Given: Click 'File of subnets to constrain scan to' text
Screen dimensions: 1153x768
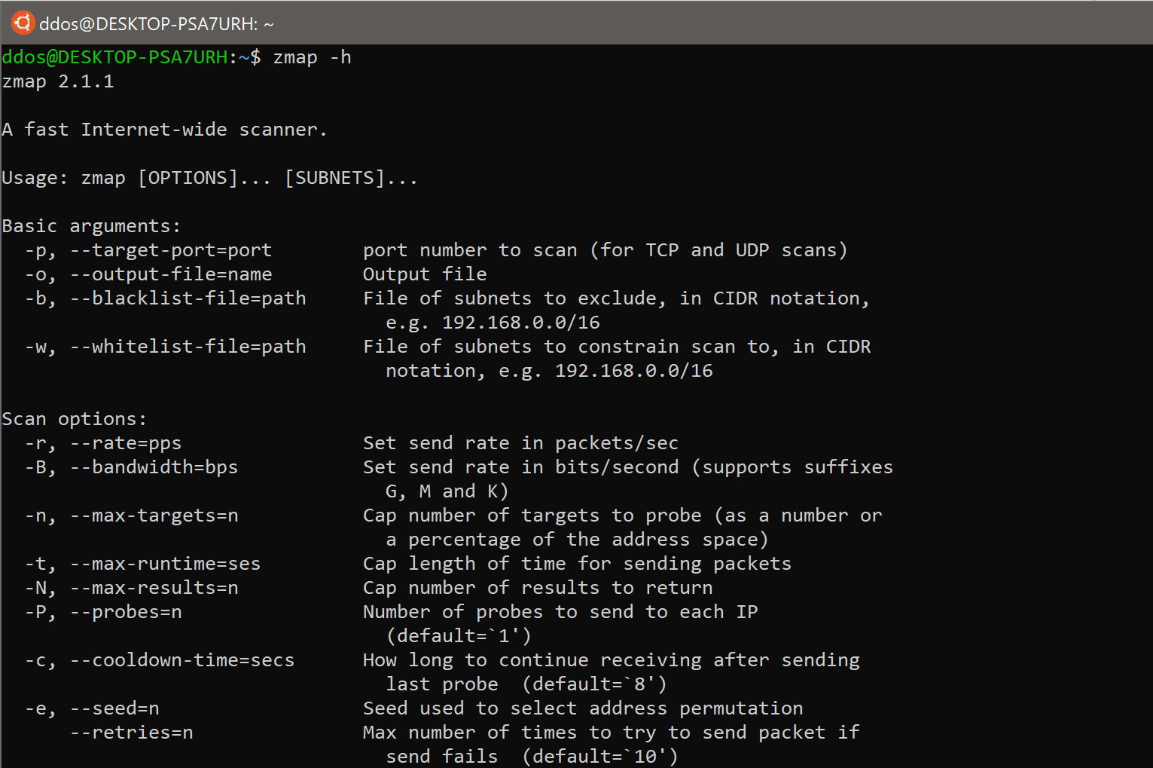Looking at the screenshot, I should [566, 347].
